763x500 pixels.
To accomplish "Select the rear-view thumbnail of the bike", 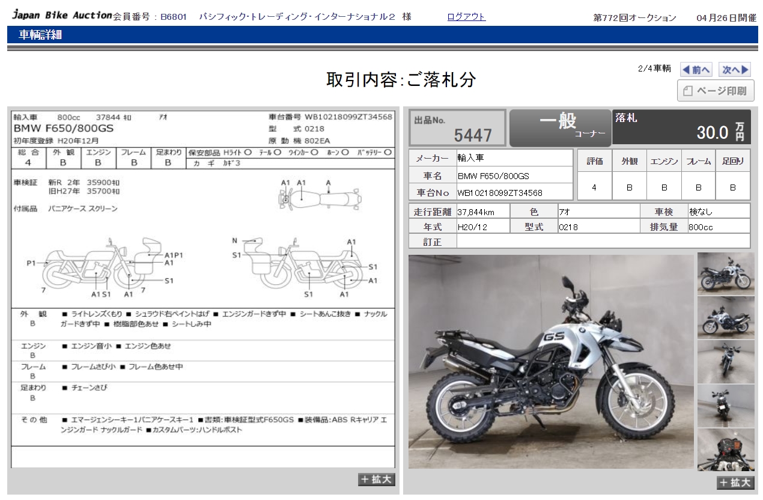I will point(726,405).
